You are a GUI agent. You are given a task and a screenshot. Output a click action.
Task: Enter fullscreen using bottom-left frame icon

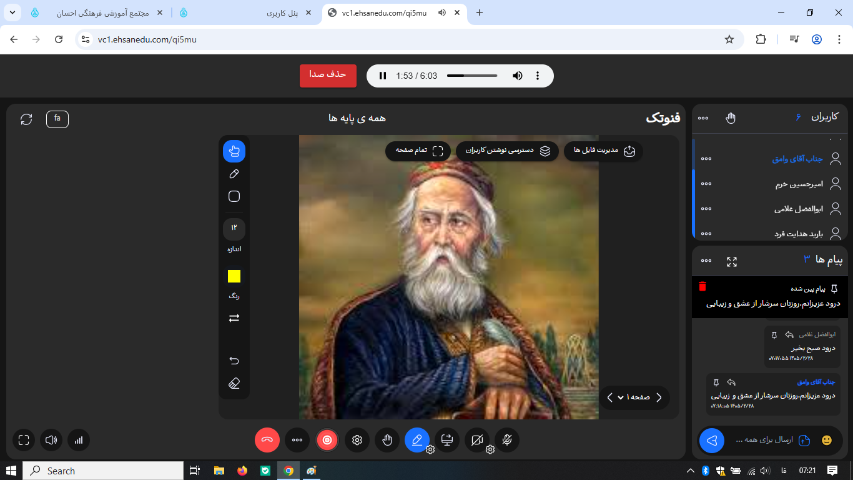(x=24, y=440)
